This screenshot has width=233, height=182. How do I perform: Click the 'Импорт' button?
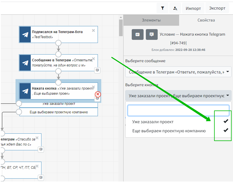pos(193,8)
